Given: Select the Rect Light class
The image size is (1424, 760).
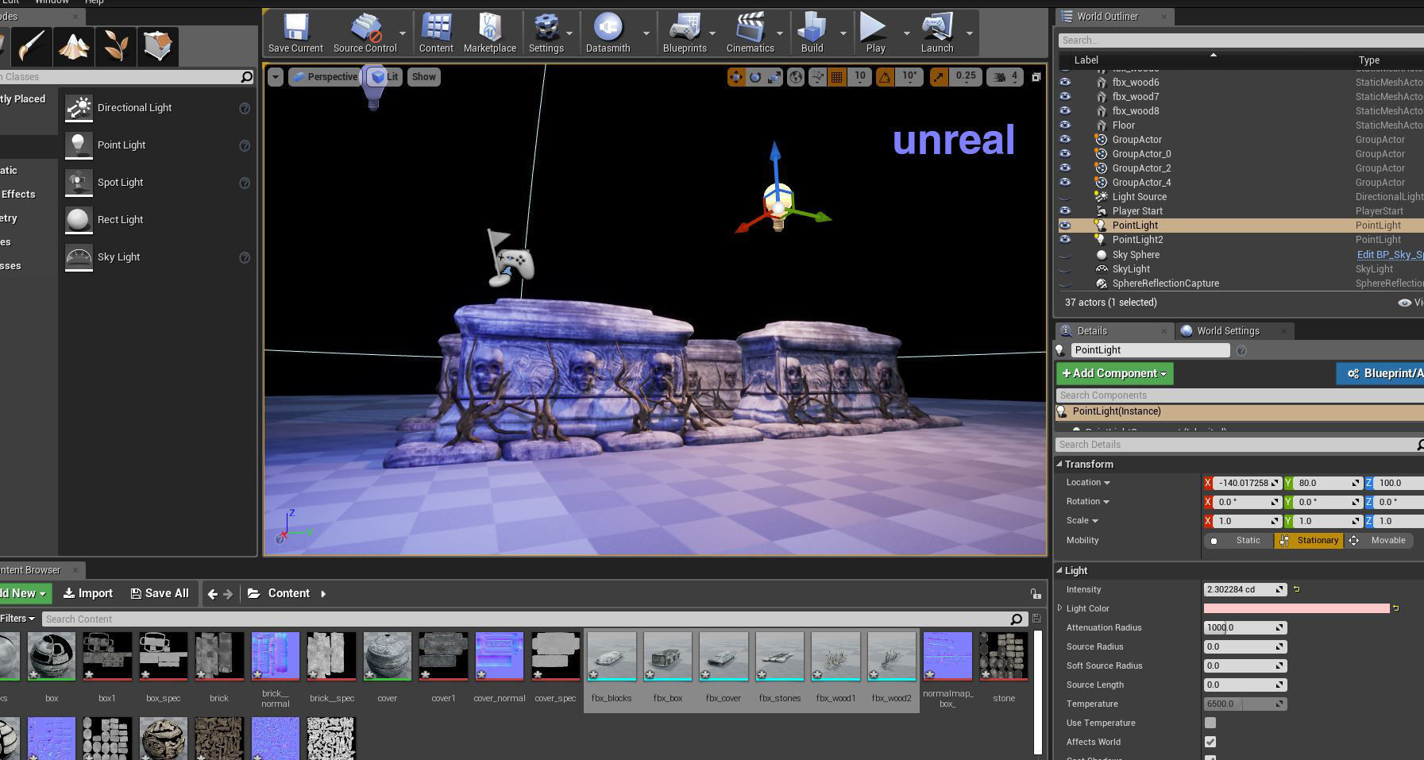Looking at the screenshot, I should click(x=156, y=220).
